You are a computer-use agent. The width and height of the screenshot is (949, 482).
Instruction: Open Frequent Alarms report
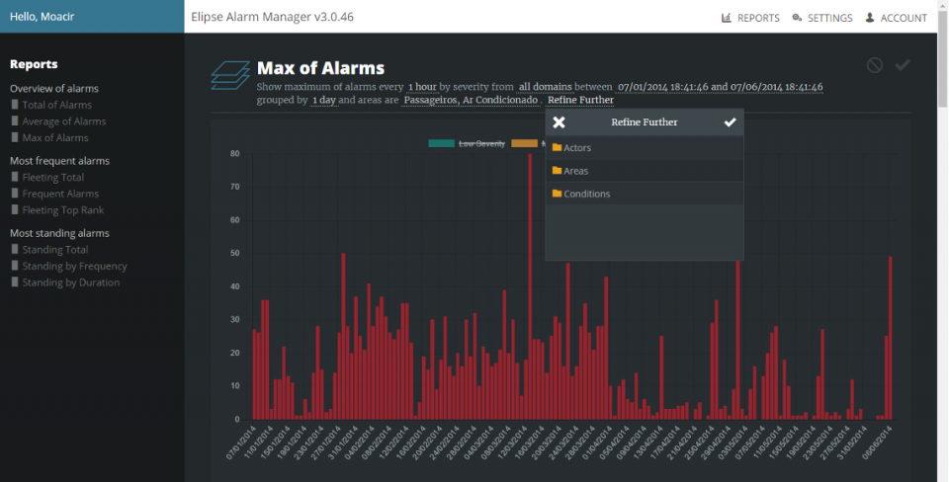tap(60, 194)
